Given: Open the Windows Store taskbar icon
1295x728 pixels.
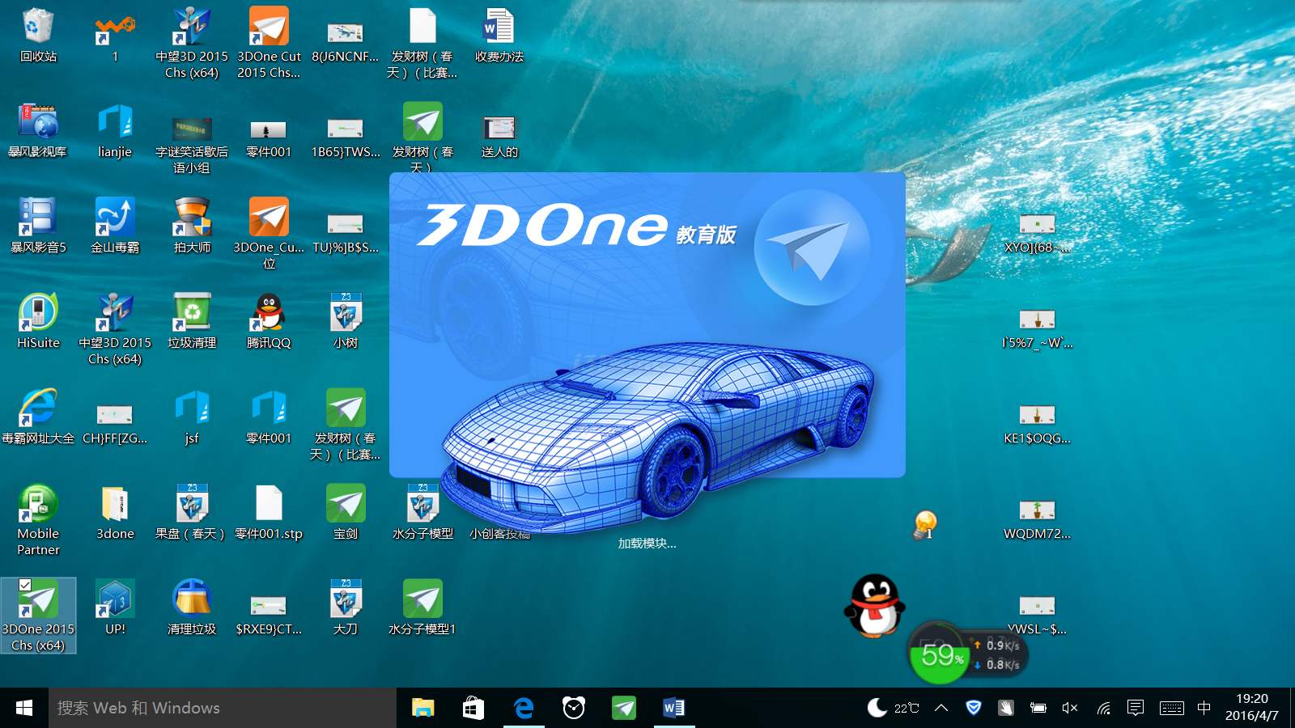Looking at the screenshot, I should [473, 708].
